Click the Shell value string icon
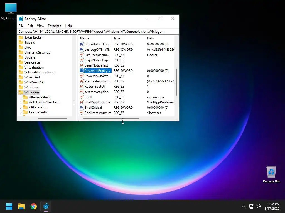This screenshot has height=213, width=285. (x=82, y=97)
